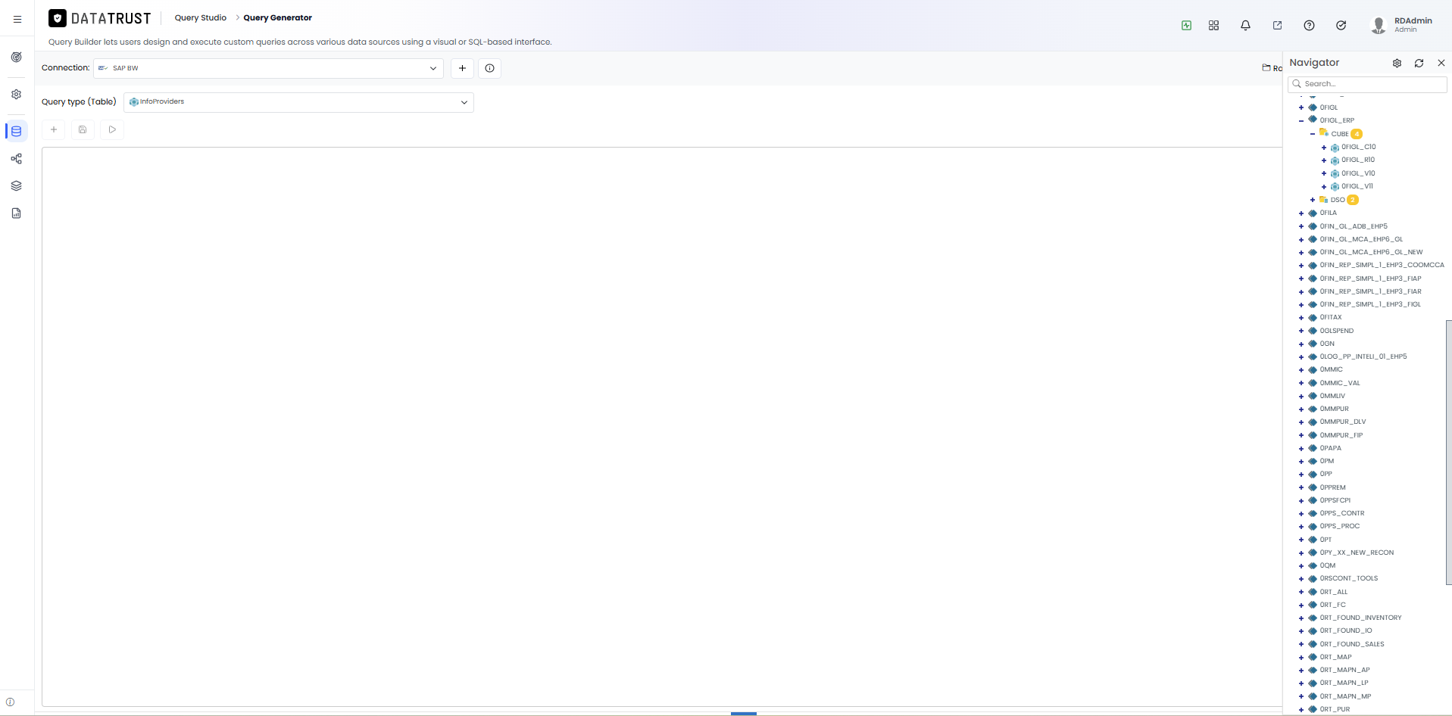Open the target icon in left sidebar
Image resolution: width=1452 pixels, height=716 pixels.
click(x=16, y=57)
